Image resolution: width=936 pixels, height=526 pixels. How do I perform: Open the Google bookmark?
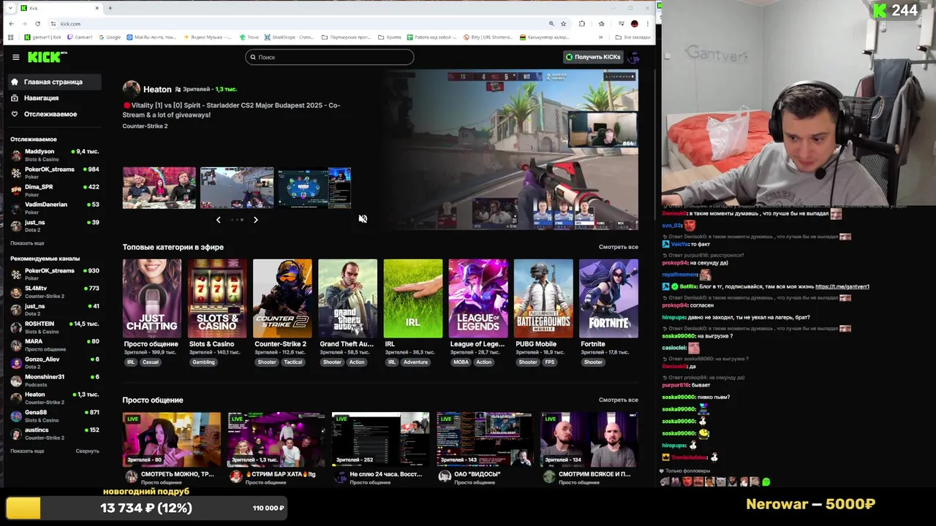(x=110, y=37)
